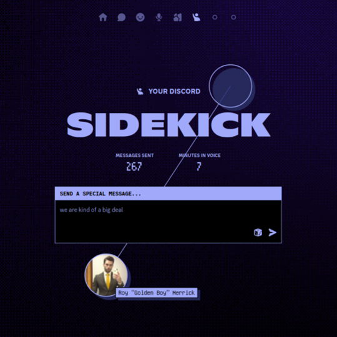Select the microphone voice section icon
The image size is (337, 337).
159,17
